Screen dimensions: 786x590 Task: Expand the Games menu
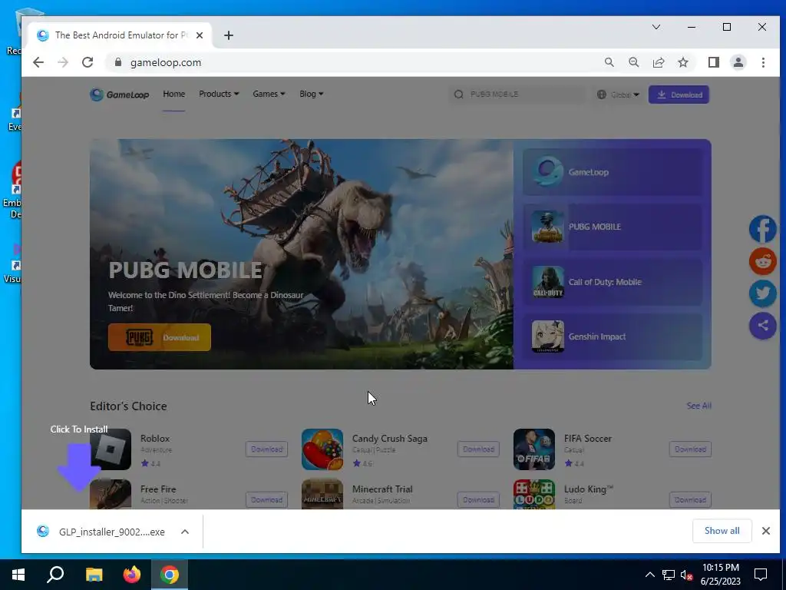click(269, 94)
